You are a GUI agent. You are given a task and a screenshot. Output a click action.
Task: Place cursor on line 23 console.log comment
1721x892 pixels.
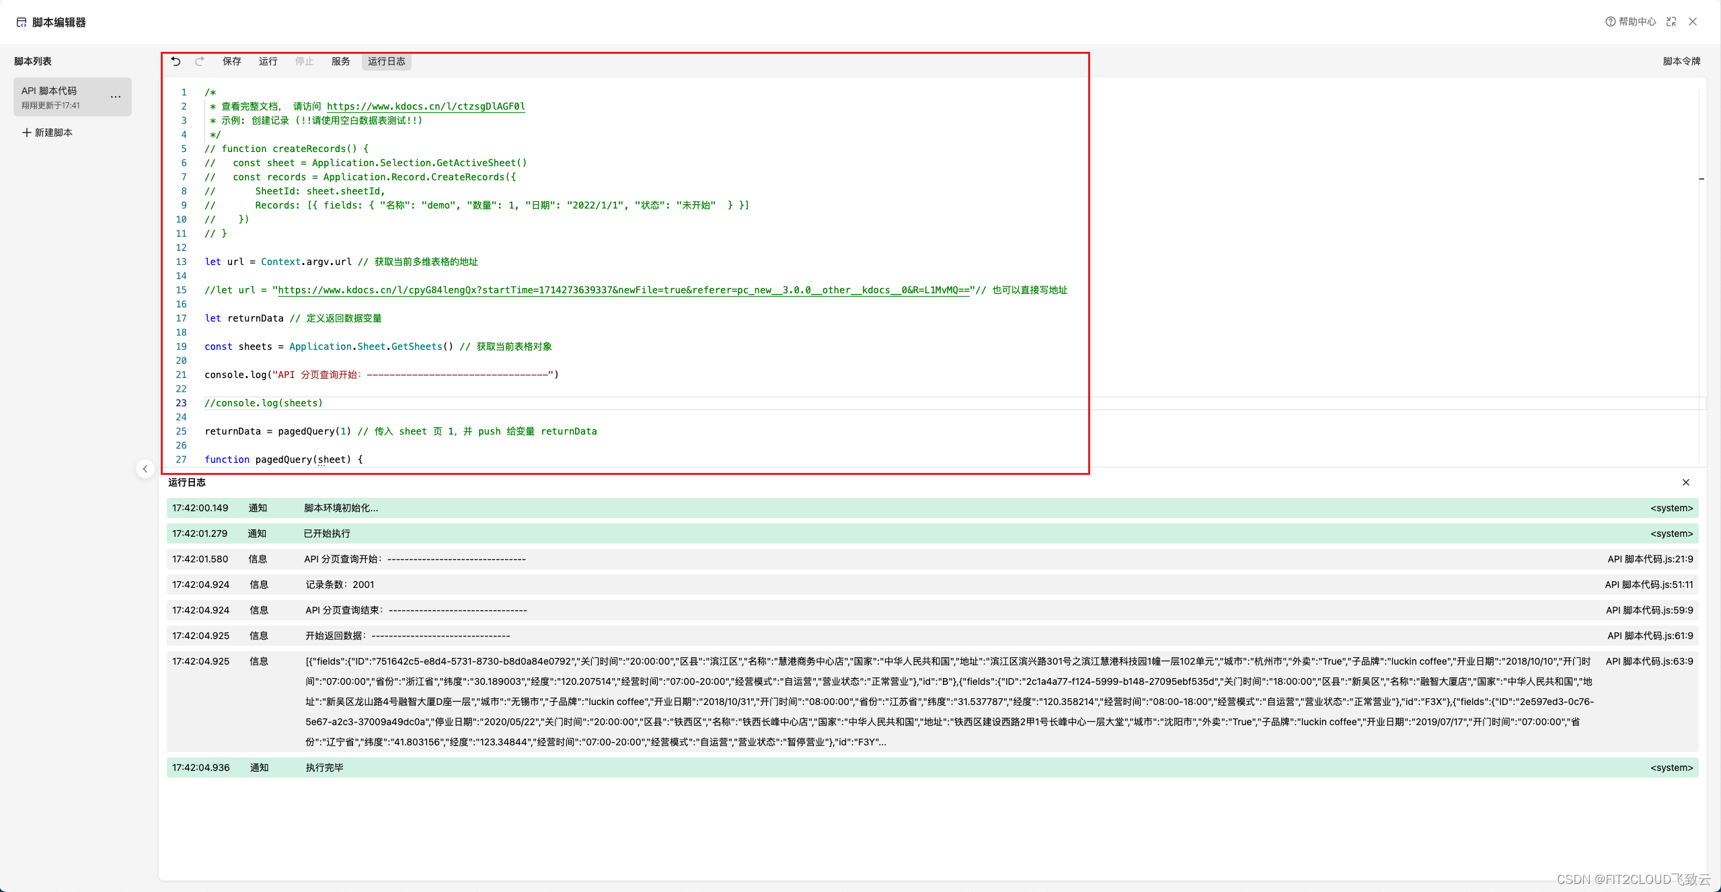pos(264,403)
